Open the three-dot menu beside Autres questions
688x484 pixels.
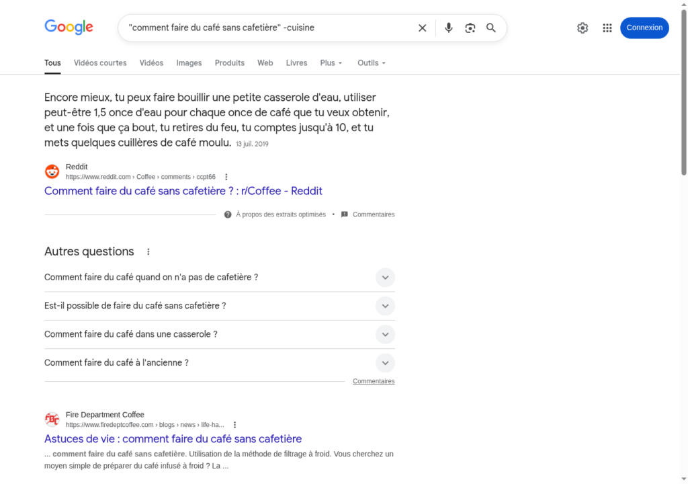[x=148, y=252]
